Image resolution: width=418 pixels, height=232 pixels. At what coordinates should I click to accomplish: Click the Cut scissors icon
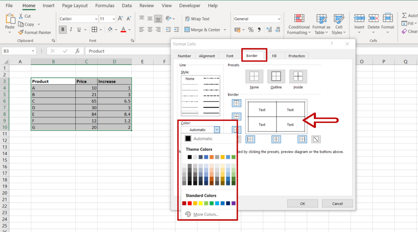(x=21, y=16)
